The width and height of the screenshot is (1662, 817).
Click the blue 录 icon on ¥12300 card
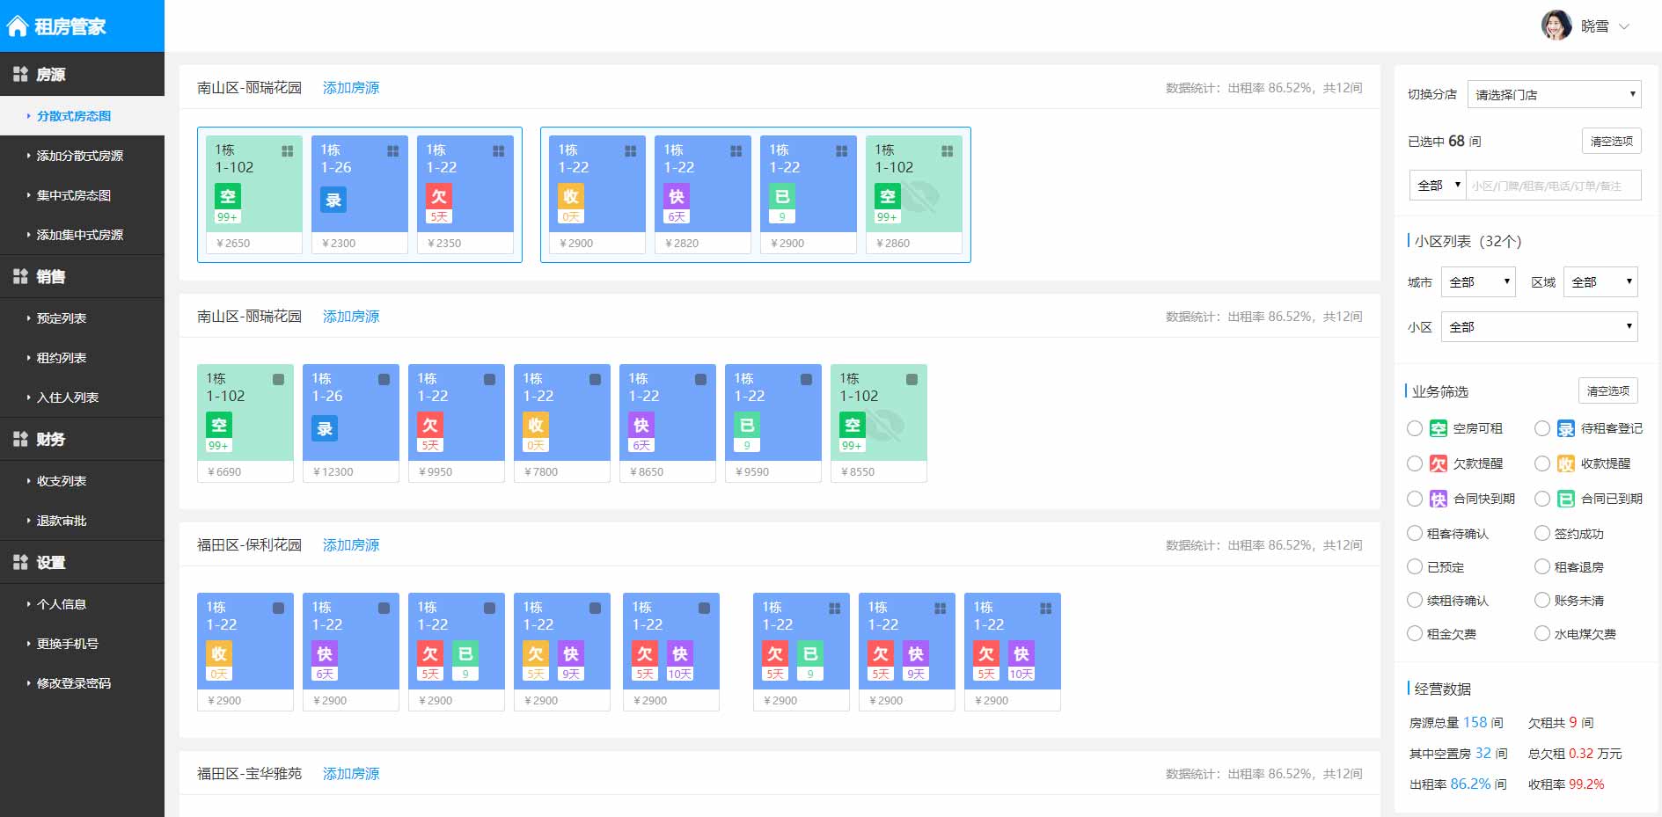[x=325, y=428]
